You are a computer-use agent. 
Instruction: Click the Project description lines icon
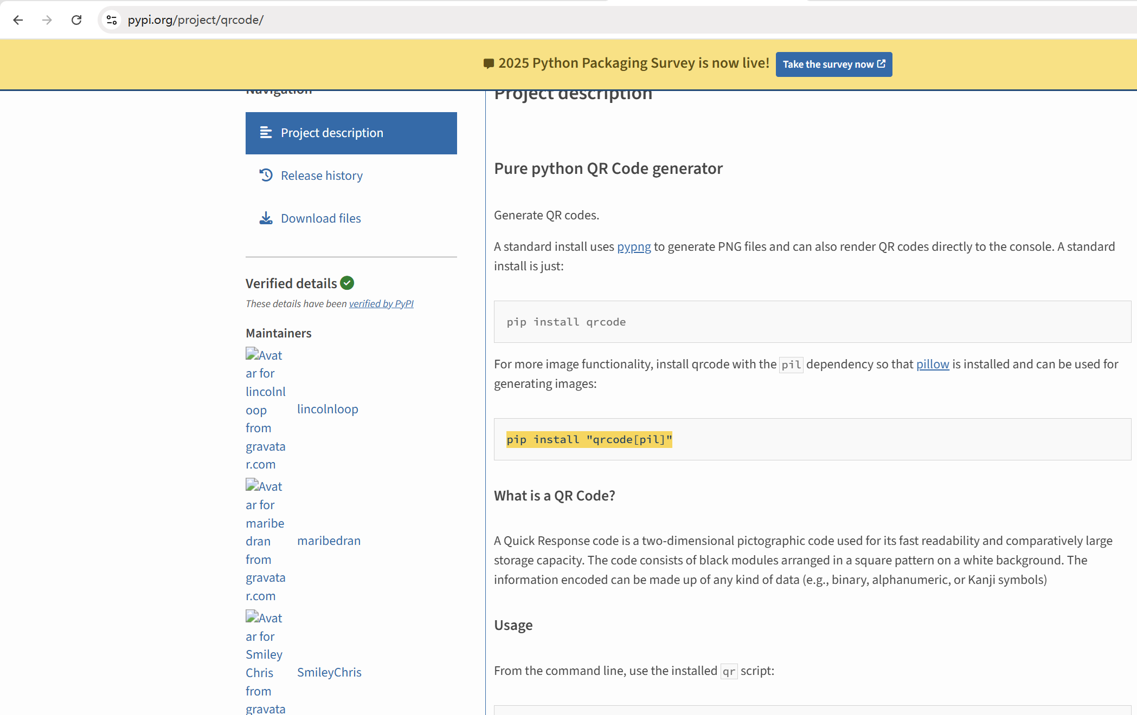click(266, 133)
